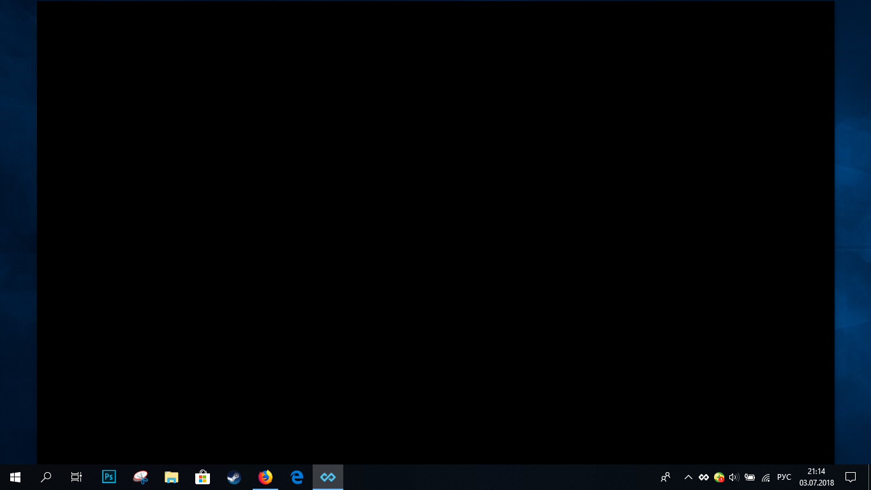The width and height of the screenshot is (871, 490).
Task: Switch the РУС input language
Action: [784, 477]
